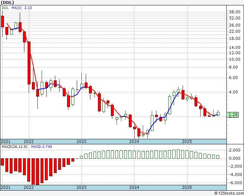The height and width of the screenshot is (196, 244).
Task: Click the first red candlestick in 2021
Action: click(x=3, y=22)
